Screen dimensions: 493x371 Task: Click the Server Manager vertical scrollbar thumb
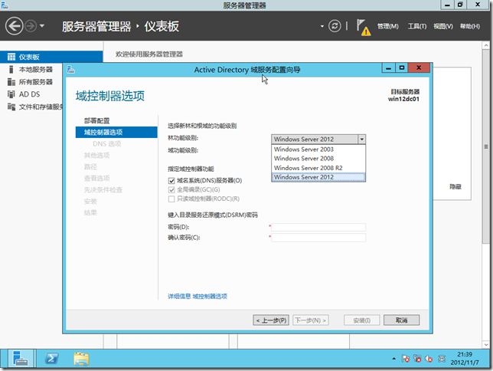pyautogui.click(x=486, y=146)
